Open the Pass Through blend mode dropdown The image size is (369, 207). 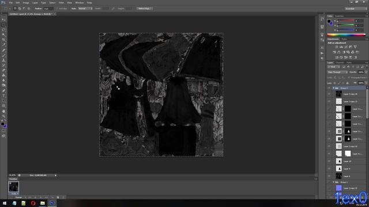pyautogui.click(x=337, y=72)
